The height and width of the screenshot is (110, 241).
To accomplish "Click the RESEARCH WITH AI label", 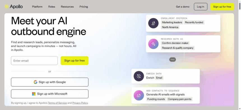I will [x=172, y=39].
